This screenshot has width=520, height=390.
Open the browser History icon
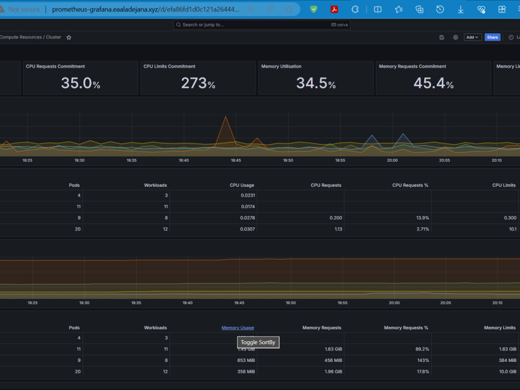pyautogui.click(x=440, y=9)
